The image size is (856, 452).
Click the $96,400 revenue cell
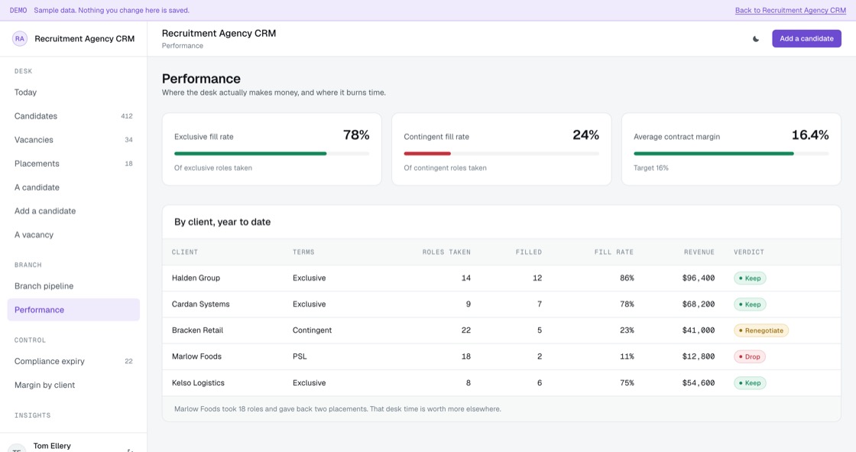(699, 278)
